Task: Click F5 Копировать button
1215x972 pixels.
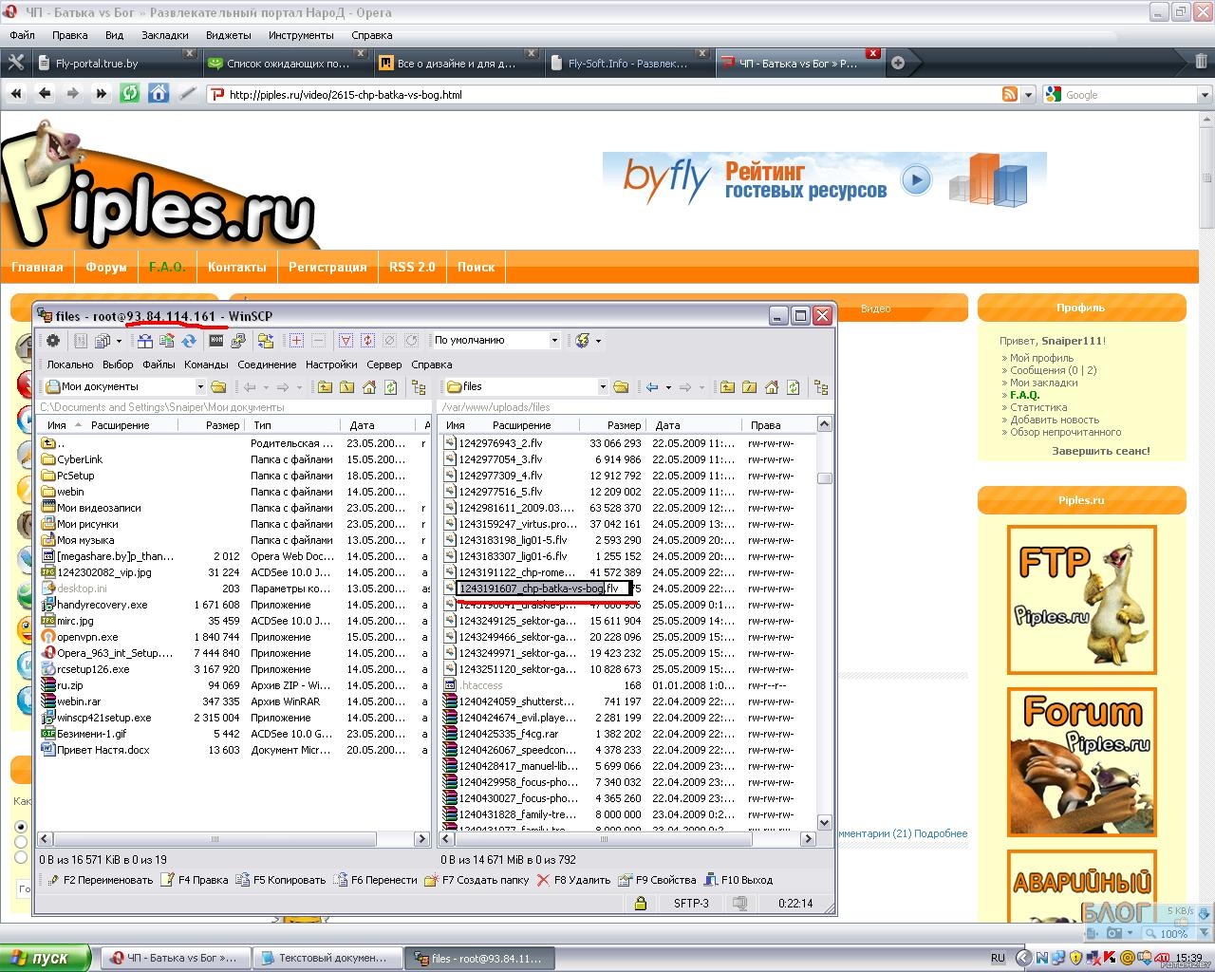Action: click(x=281, y=880)
